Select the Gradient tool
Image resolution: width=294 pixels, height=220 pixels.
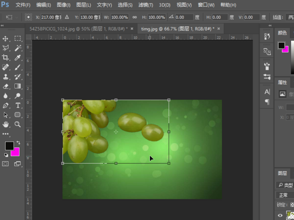tap(18, 86)
